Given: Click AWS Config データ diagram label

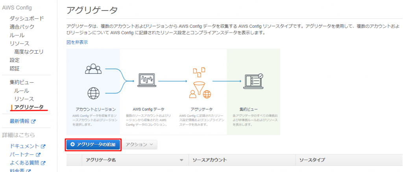Looking at the screenshot, I should (148, 110).
